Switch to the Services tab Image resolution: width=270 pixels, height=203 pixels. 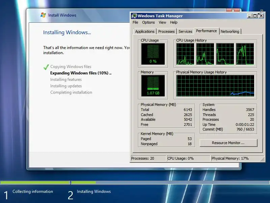click(185, 31)
